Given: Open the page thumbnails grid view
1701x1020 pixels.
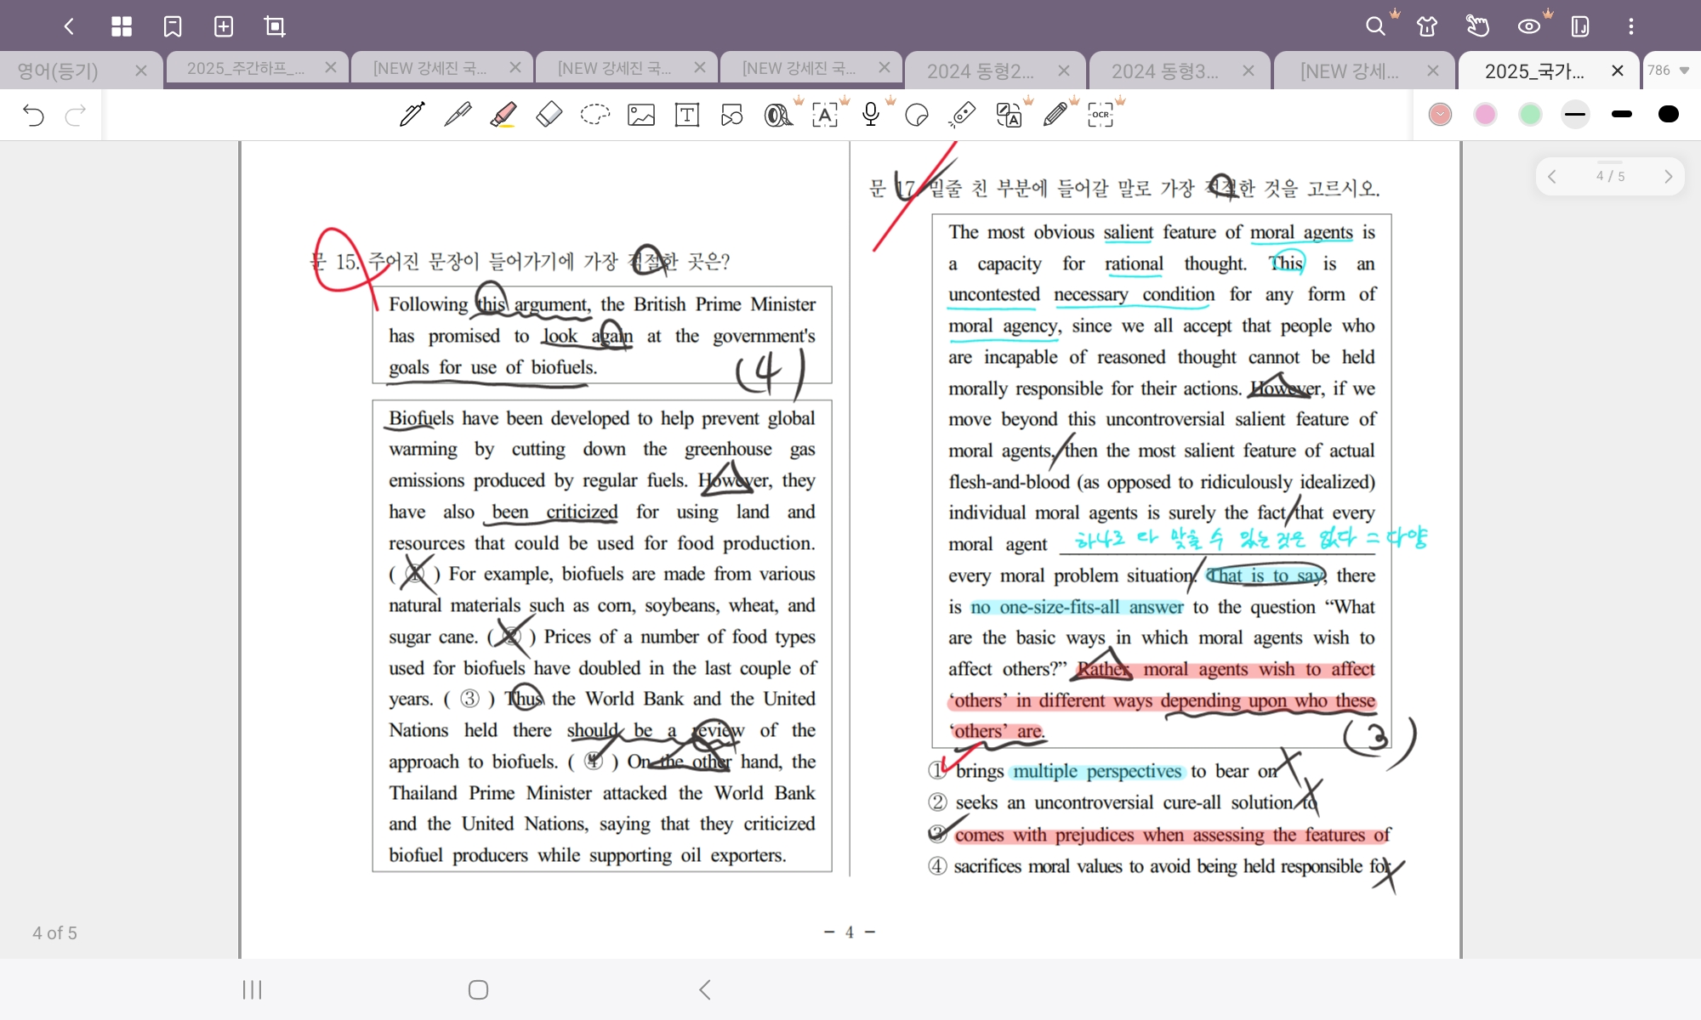Looking at the screenshot, I should tap(122, 26).
